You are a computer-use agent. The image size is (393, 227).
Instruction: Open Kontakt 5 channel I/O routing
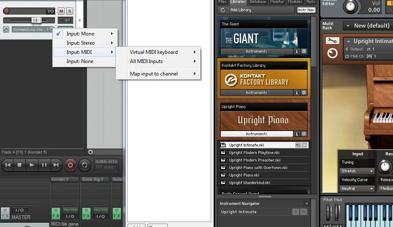click(x=70, y=216)
